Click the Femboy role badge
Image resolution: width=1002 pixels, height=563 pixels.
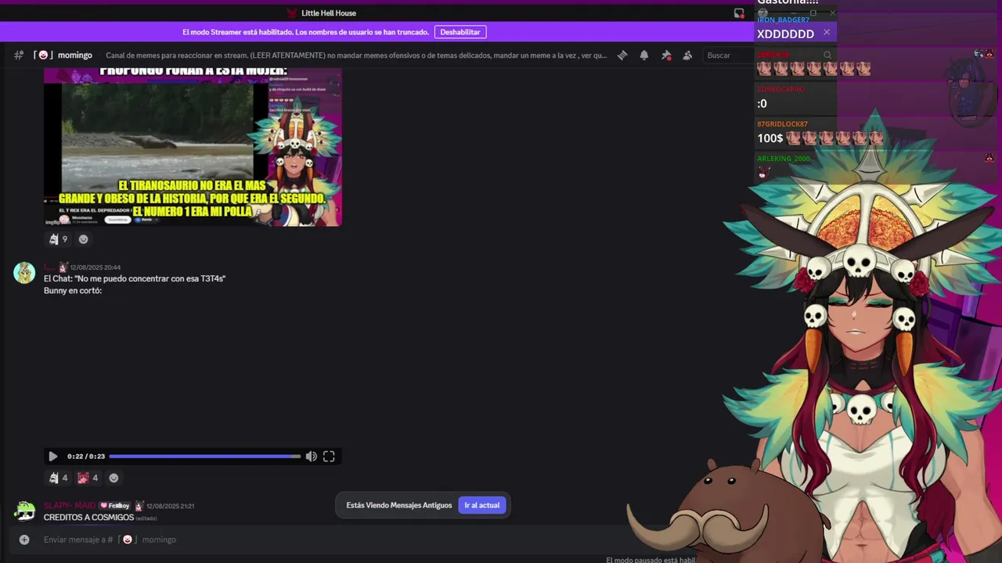click(x=115, y=506)
